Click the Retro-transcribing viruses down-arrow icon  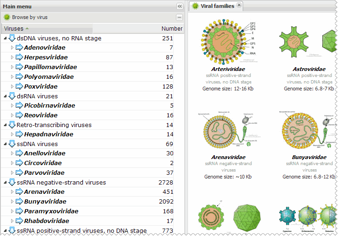[12, 125]
